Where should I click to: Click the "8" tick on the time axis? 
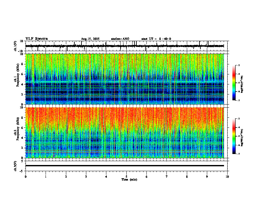coord(187,177)
